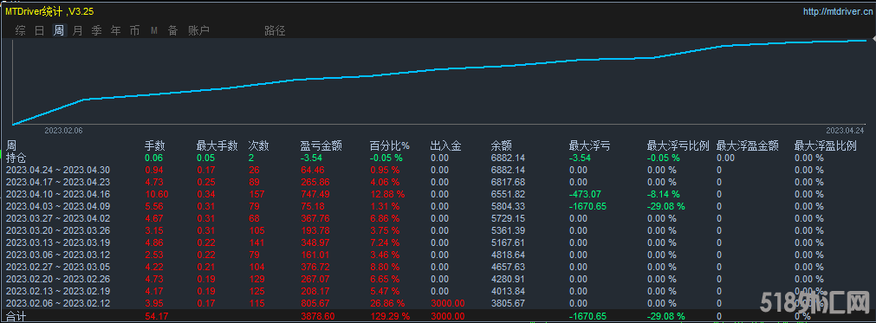Viewport: 876px width, 323px height.
Task: Click the 百分比% column header
Action: [389, 146]
